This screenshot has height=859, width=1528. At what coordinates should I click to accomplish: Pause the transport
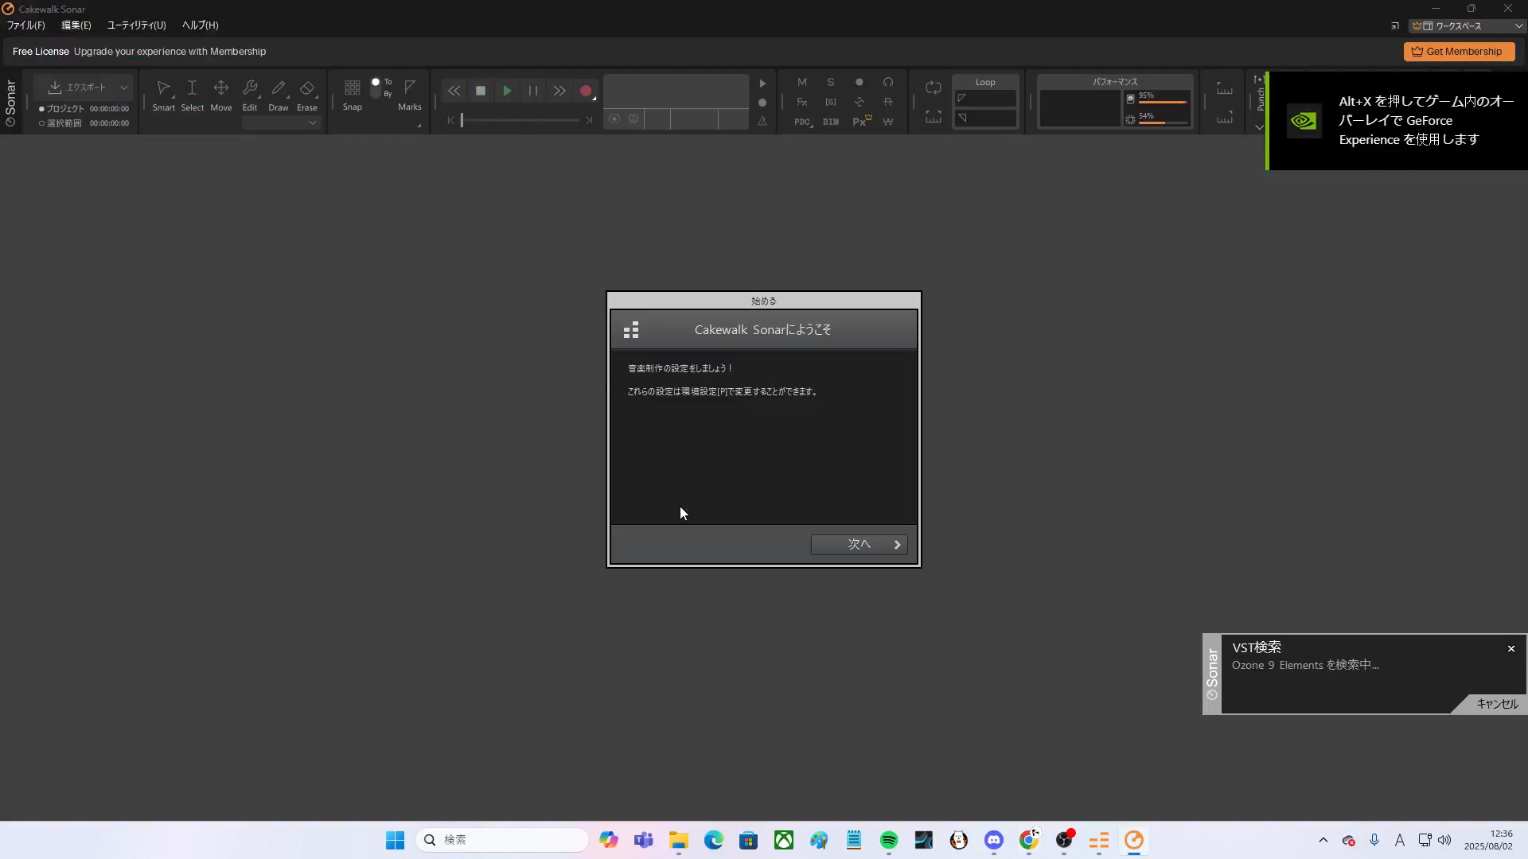533,91
